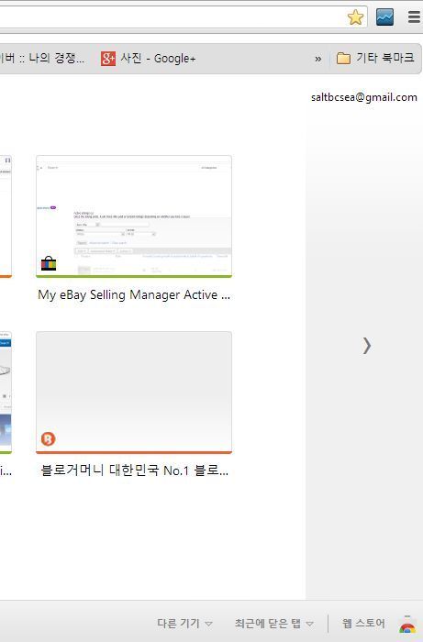
Task: Click the My eBay Selling Manager Active title
Action: click(134, 294)
